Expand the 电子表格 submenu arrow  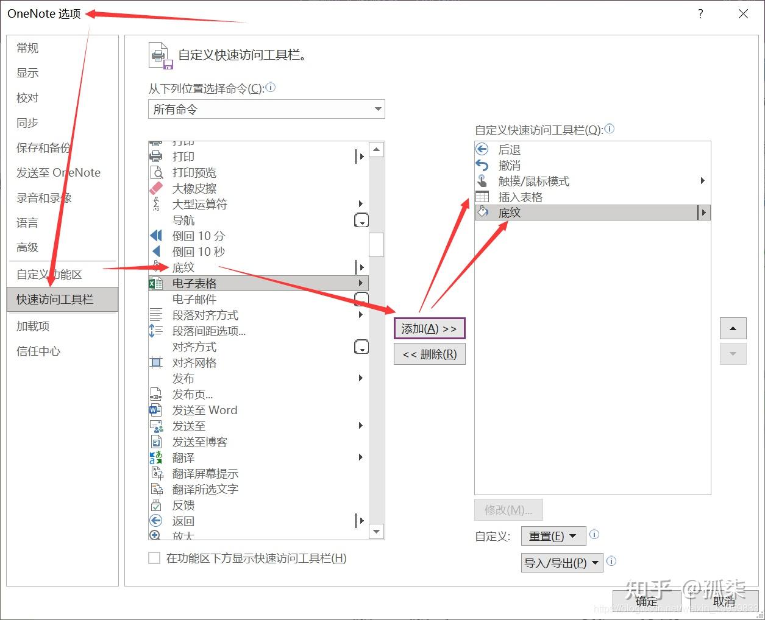(x=361, y=283)
